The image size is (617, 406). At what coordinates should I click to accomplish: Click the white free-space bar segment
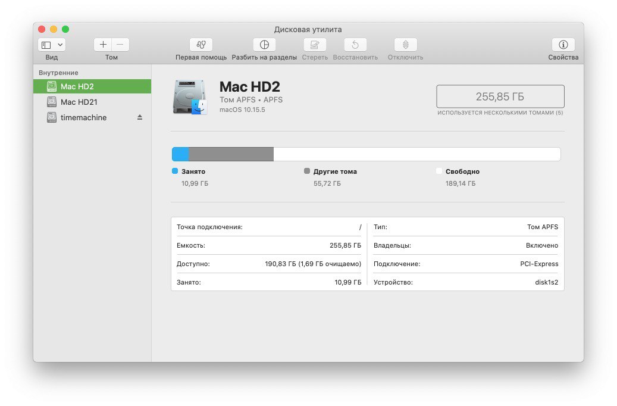pyautogui.click(x=417, y=154)
